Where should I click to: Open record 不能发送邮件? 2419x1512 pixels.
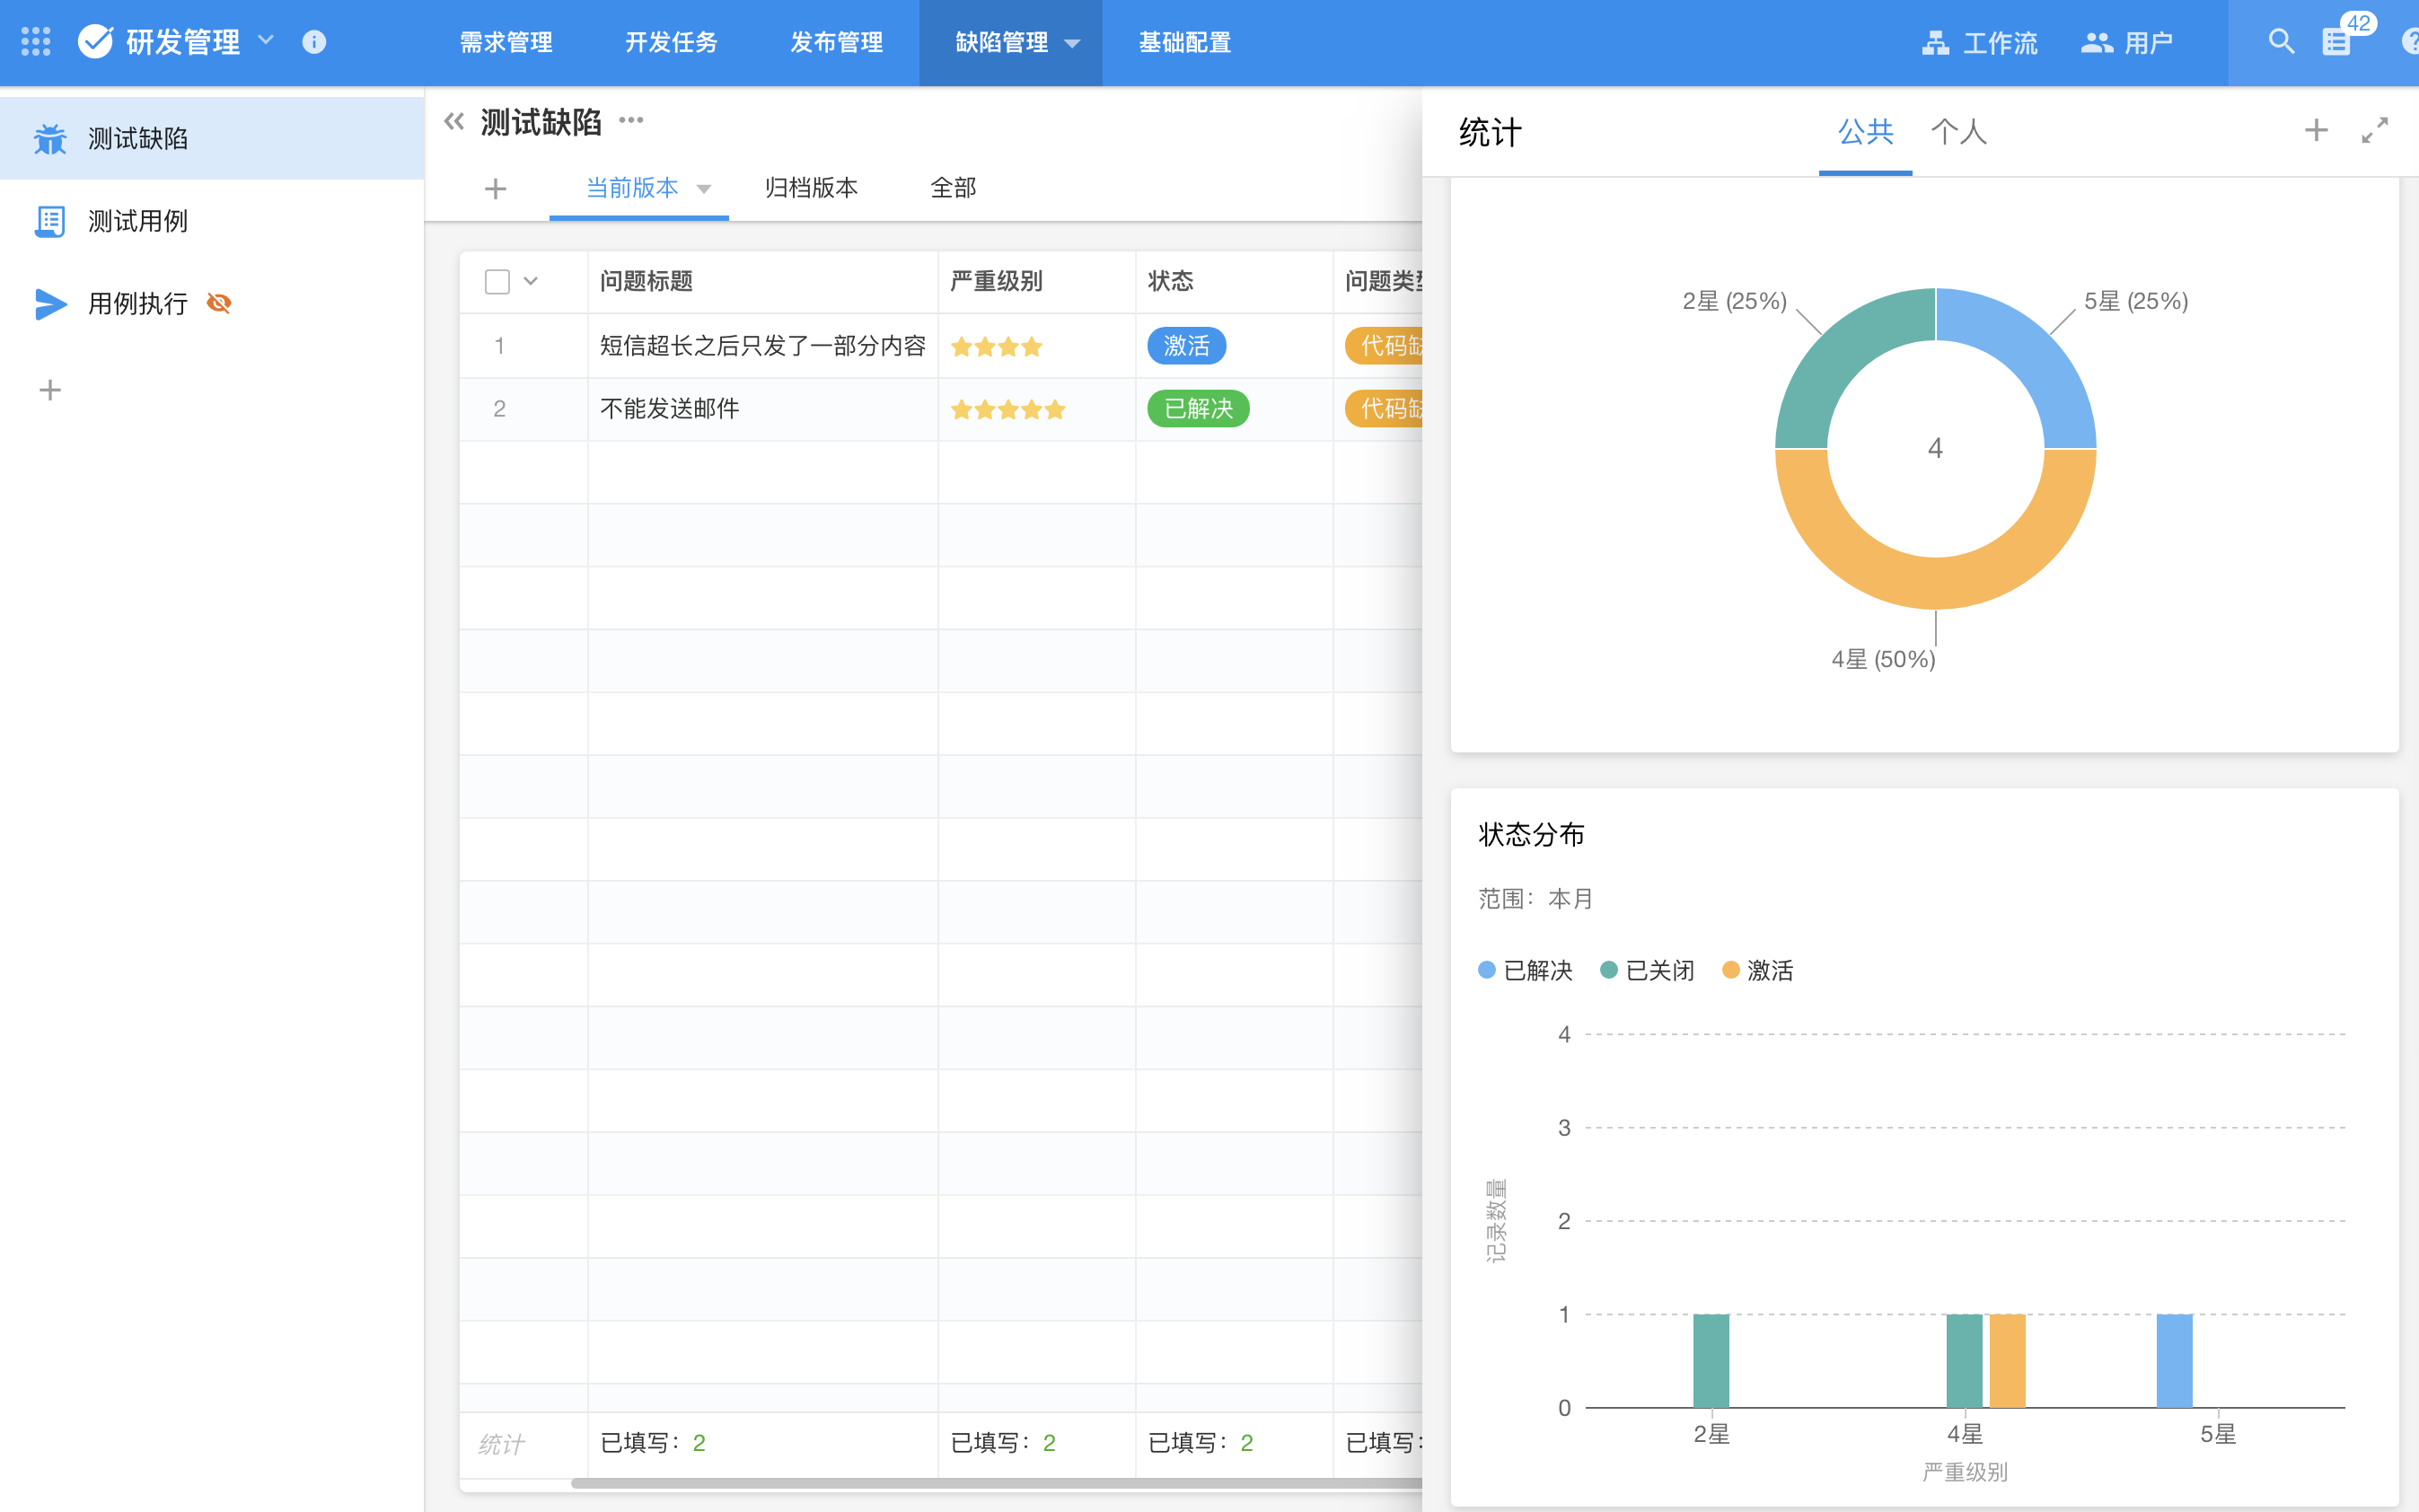(670, 409)
